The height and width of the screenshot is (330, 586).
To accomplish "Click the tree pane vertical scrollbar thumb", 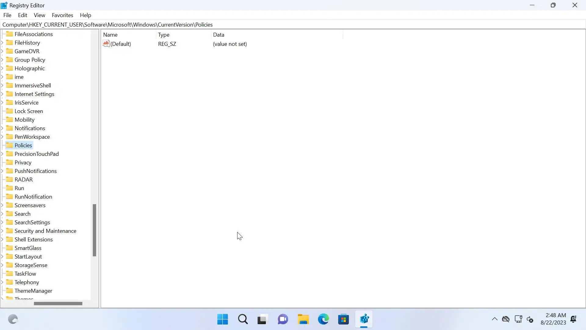I will [94, 230].
